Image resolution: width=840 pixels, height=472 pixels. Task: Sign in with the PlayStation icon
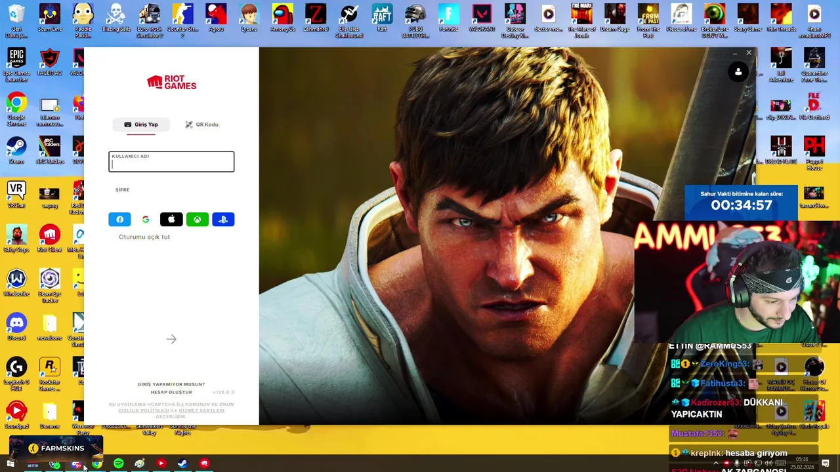coord(223,220)
